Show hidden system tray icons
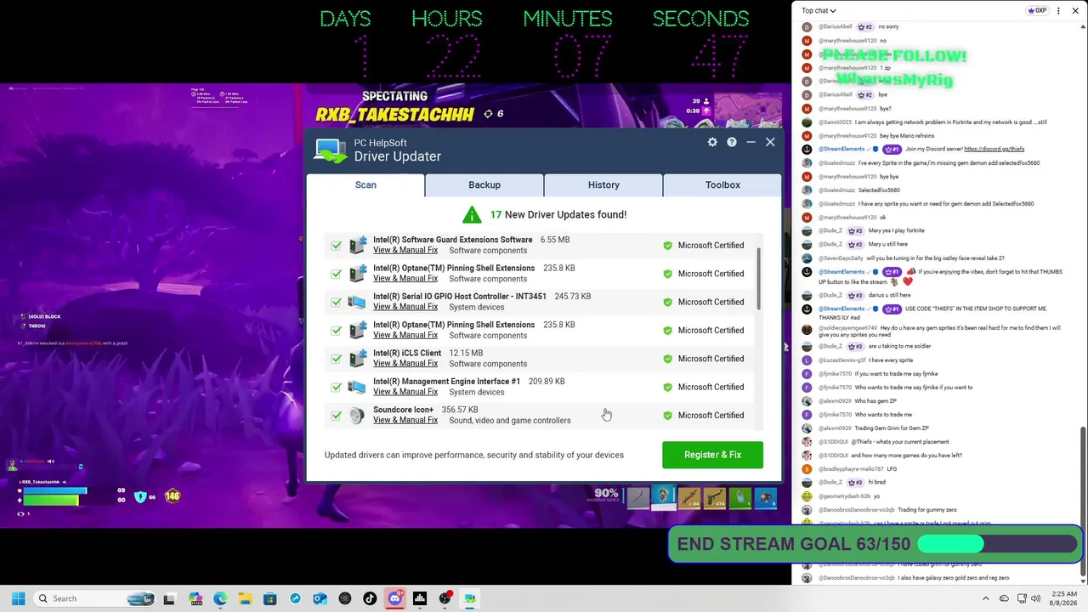 click(x=986, y=598)
